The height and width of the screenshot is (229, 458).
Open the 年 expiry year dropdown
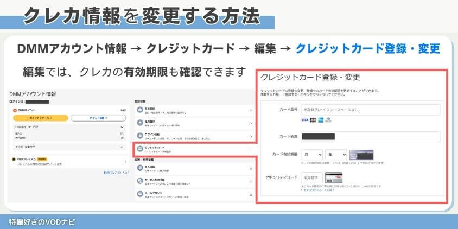336,155
